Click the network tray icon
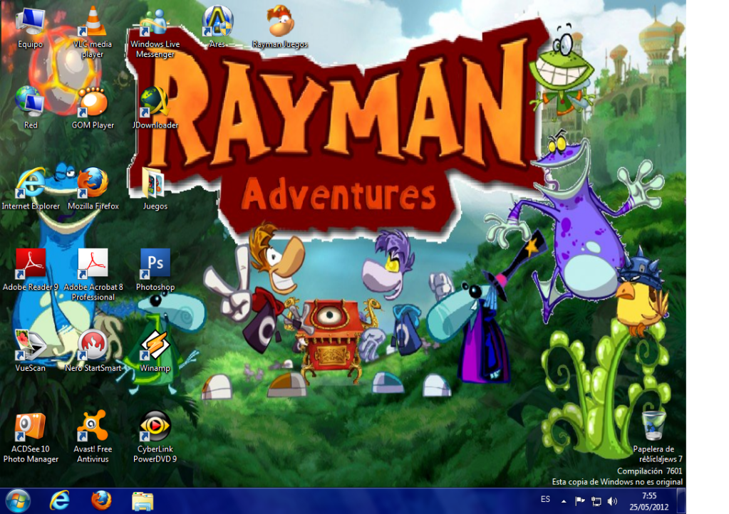Image resolution: width=729 pixels, height=514 pixels. click(x=596, y=501)
